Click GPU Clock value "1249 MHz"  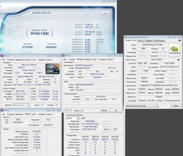pos(142,89)
